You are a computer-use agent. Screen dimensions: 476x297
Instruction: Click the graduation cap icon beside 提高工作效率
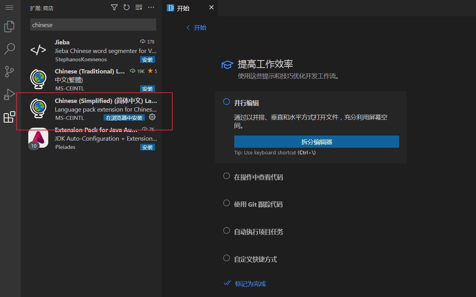[x=227, y=65]
